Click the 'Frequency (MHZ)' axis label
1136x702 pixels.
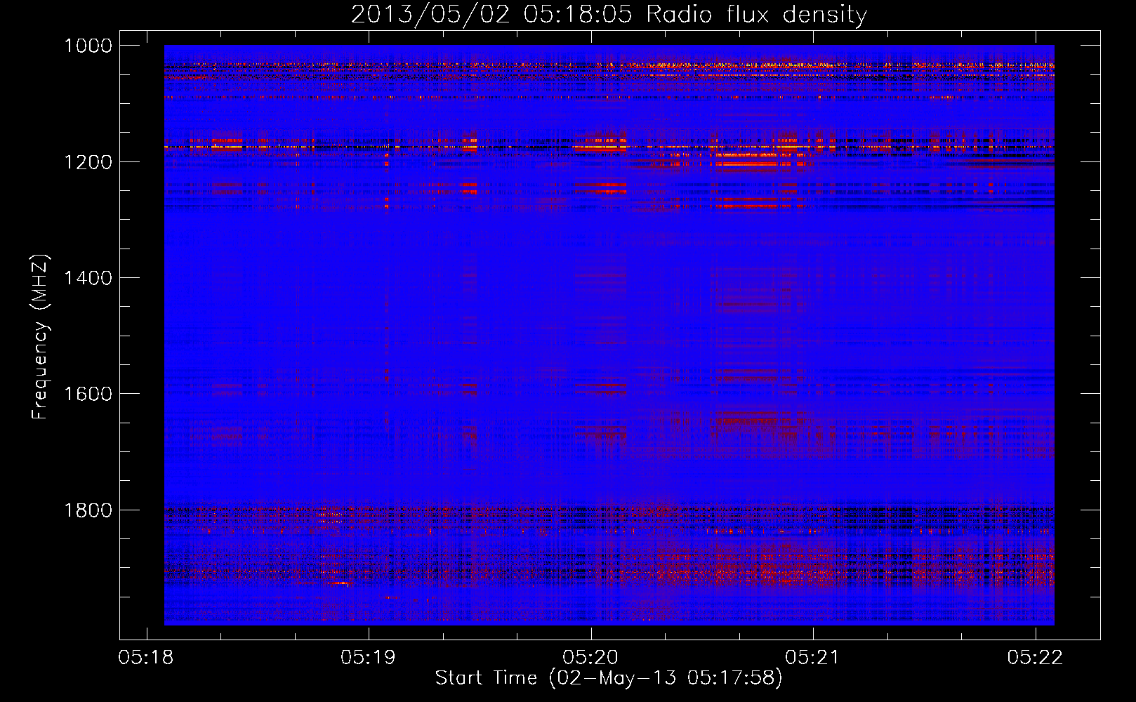point(40,337)
